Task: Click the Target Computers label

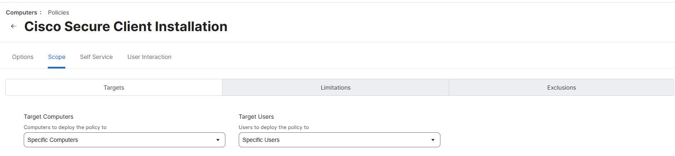Action: 49,117
